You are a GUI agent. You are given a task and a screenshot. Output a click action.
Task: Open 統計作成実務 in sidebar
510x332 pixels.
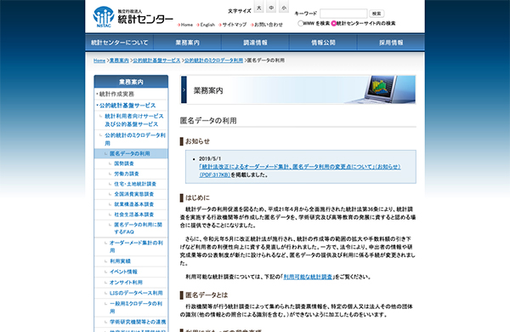[x=116, y=94]
